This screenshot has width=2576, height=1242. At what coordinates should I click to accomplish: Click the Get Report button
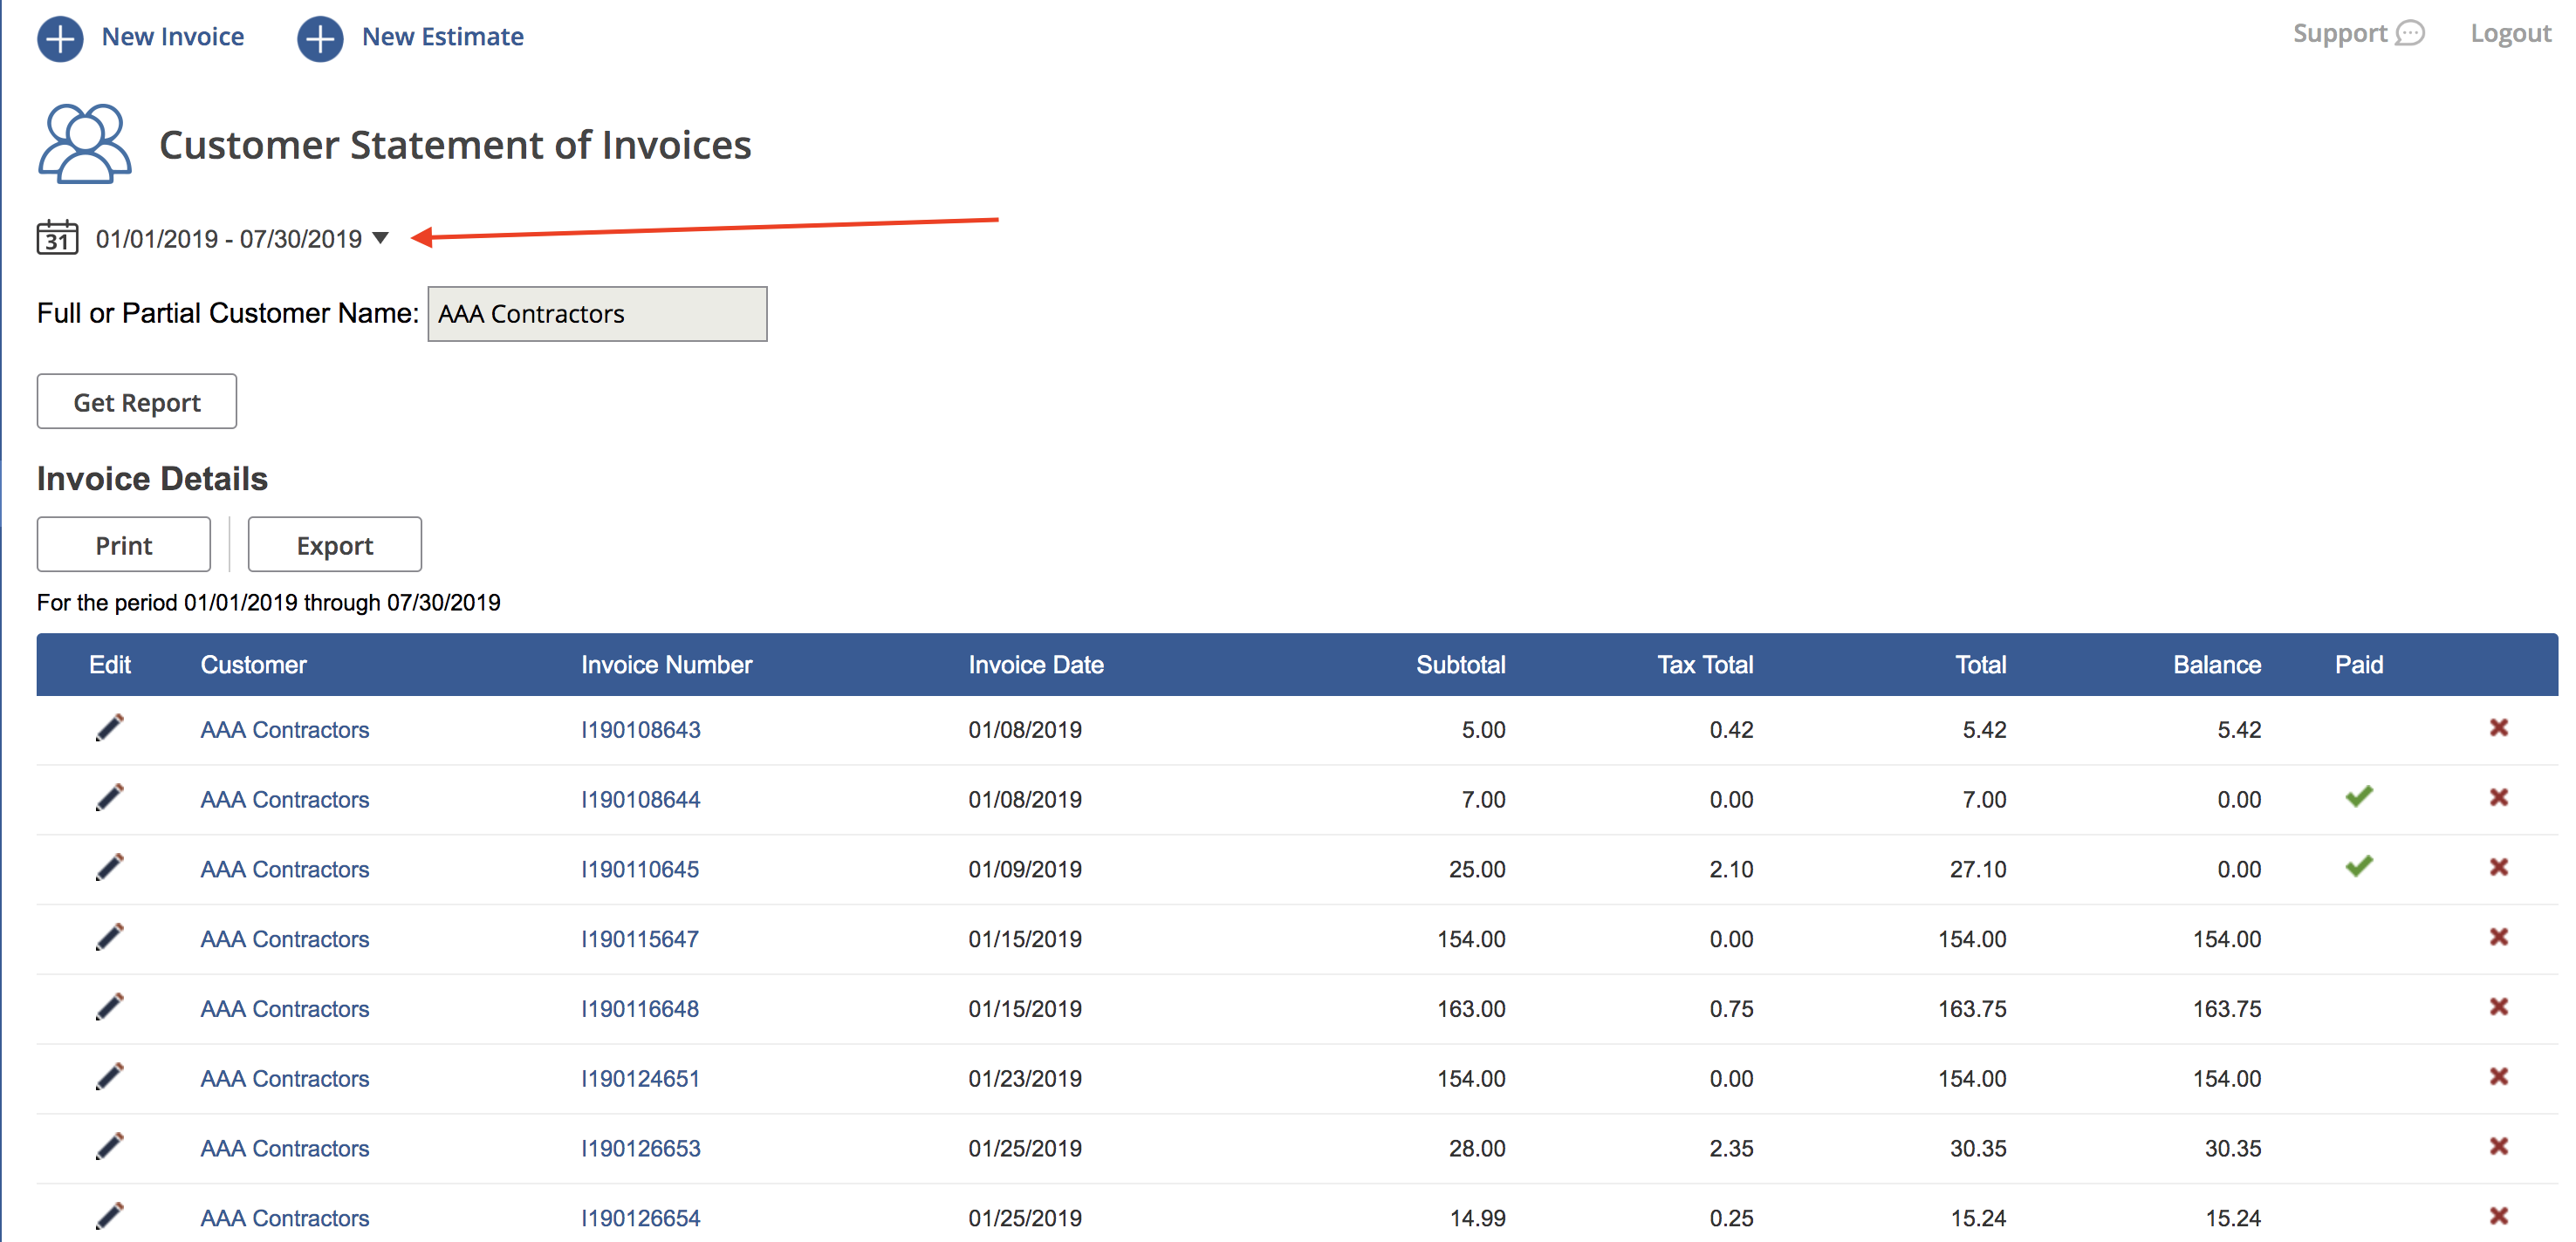(x=137, y=402)
